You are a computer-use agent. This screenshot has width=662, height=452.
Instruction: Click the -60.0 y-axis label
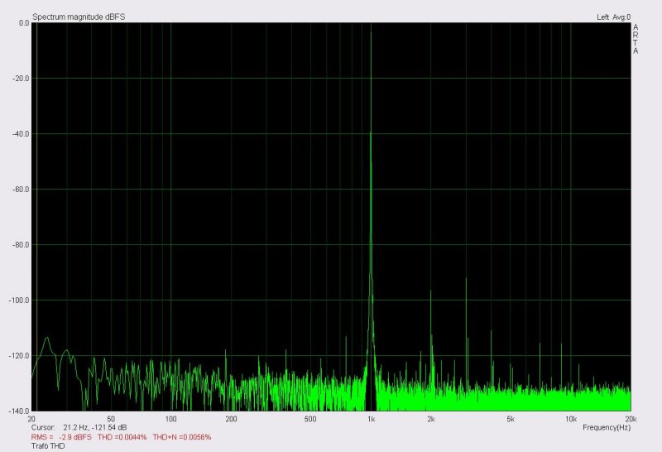coord(21,190)
